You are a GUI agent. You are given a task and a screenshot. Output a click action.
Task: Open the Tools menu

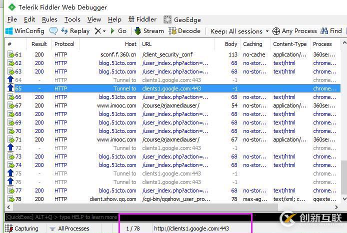(72, 19)
